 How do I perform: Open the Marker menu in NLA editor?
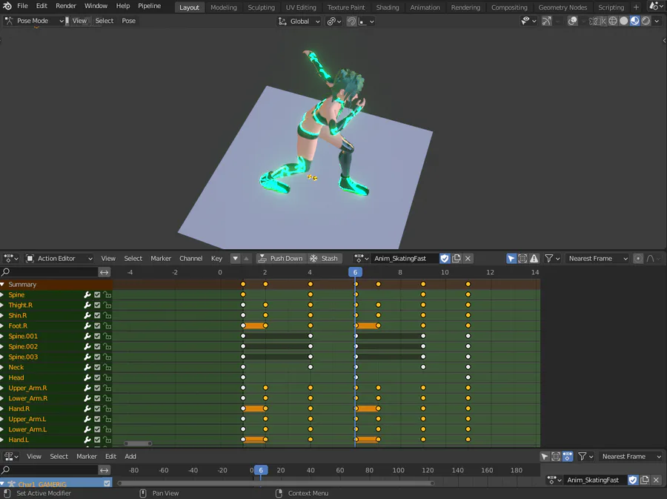point(87,457)
